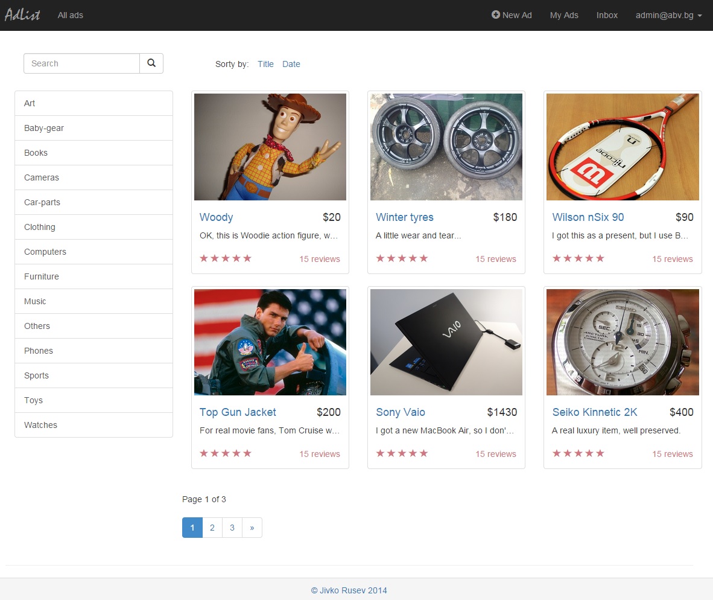This screenshot has width=713, height=600.
Task: Click Wilson nSix 90 star rating
Action: click(x=578, y=258)
